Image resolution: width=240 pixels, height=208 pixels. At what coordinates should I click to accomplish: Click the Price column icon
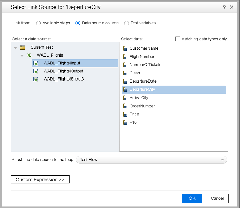pyautogui.click(x=125, y=114)
